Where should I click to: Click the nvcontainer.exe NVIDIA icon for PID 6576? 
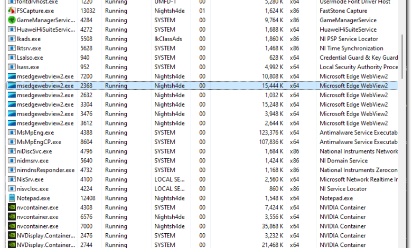pyautogui.click(x=12, y=217)
